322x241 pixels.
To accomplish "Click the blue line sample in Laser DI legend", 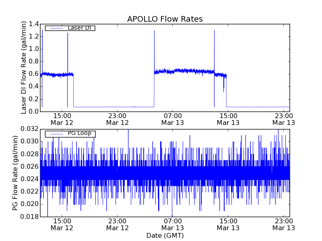I will click(x=55, y=28).
